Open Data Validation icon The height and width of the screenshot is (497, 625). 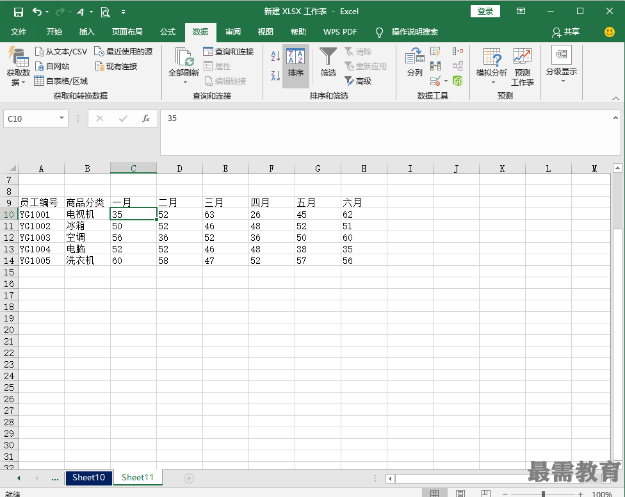(x=435, y=81)
